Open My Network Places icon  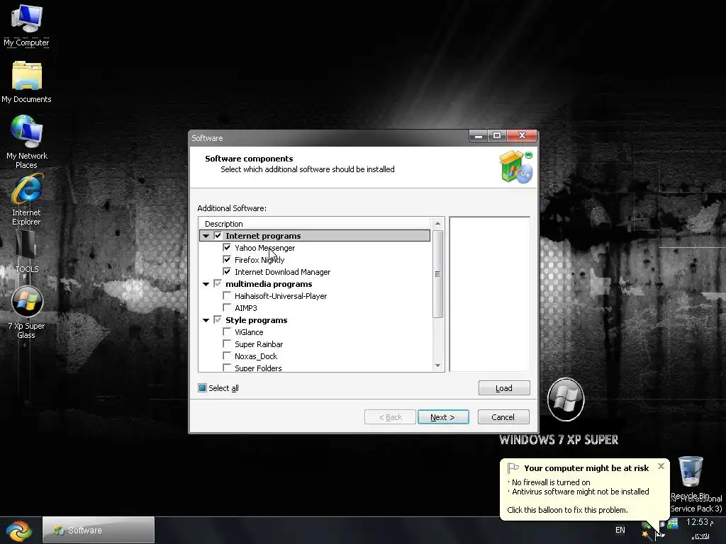[26, 142]
